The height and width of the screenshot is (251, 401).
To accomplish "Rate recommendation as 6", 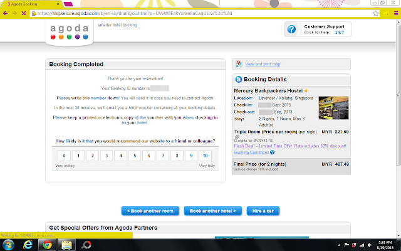I will coord(148,156).
